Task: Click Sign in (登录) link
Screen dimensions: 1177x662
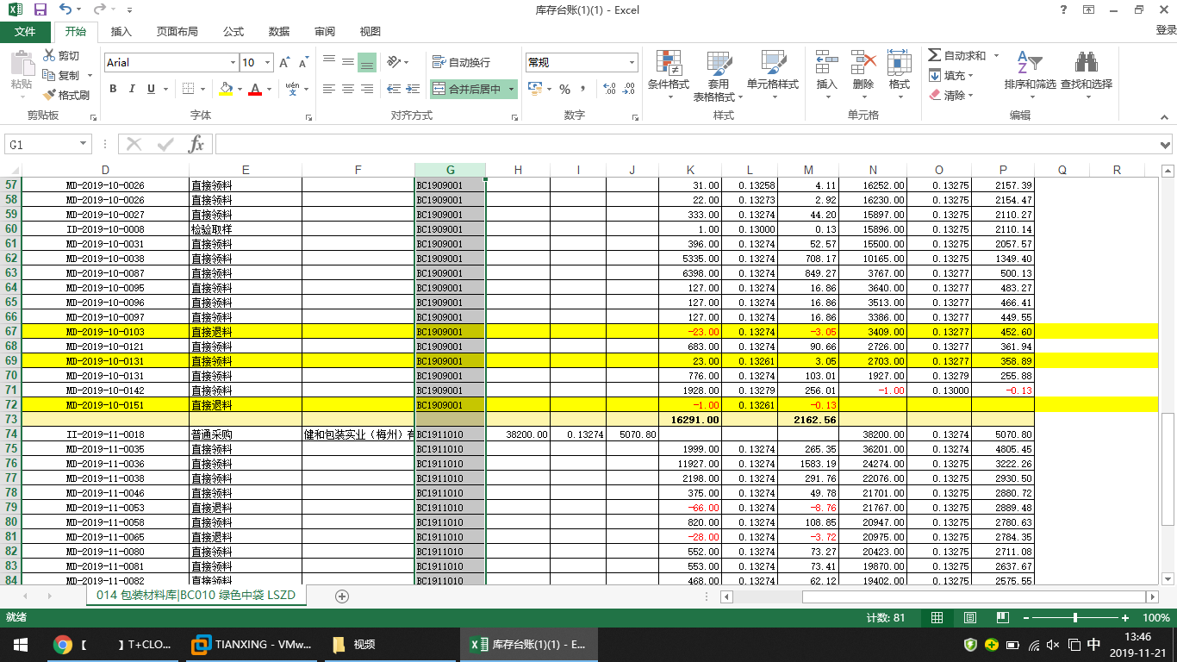Action: 1165,30
